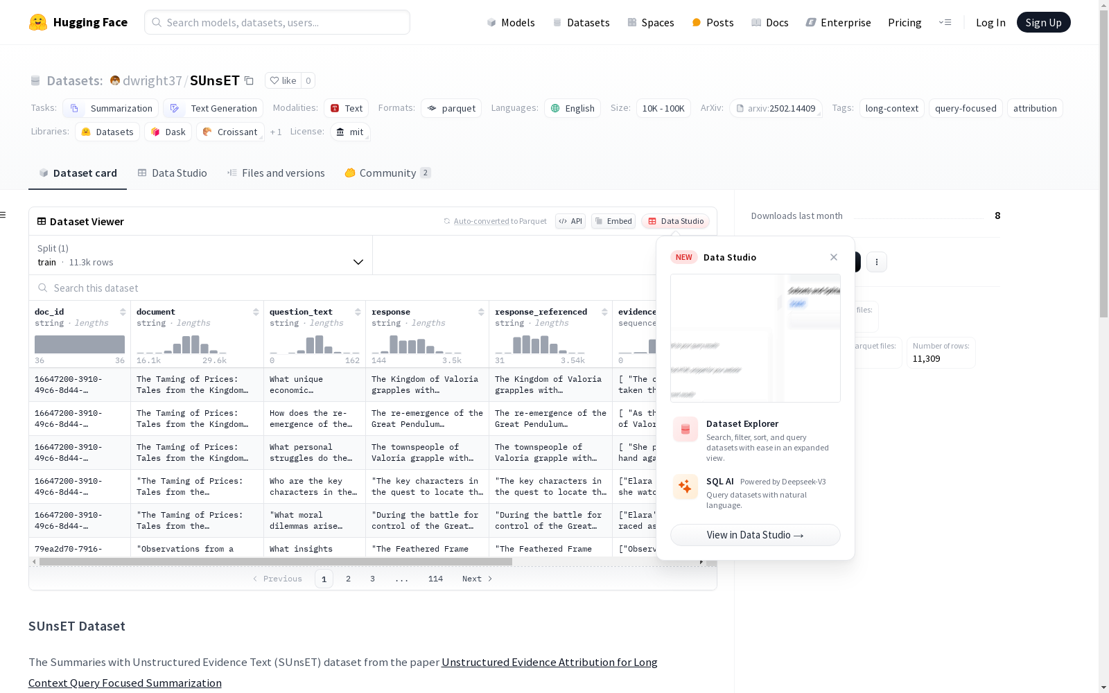Open the arxiv:2502.14409 tag
The image size is (1109, 693).
pyautogui.click(x=776, y=108)
